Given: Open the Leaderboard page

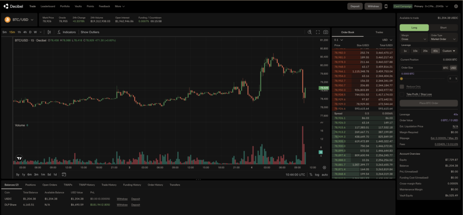Looking at the screenshot, I should coord(48,6).
